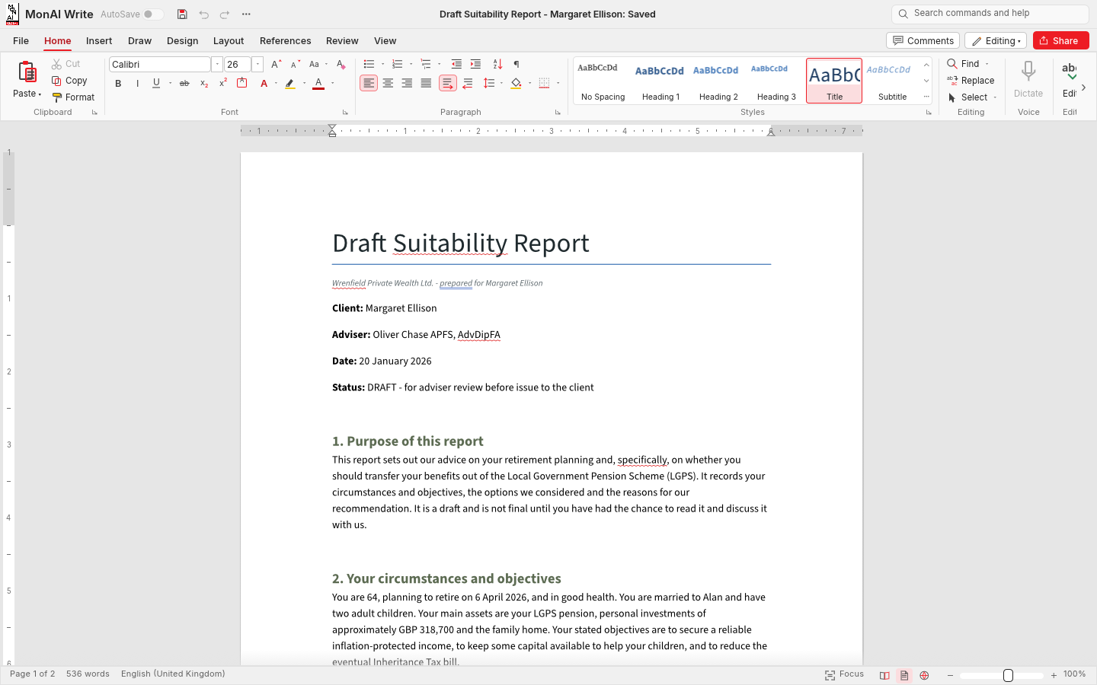Open the font size dropdown
The width and height of the screenshot is (1097, 685).
[257, 65]
